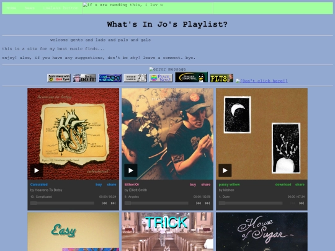The height and width of the screenshot is (251, 335).
Task: Seek within the Calculated progress bar
Action: point(62,203)
